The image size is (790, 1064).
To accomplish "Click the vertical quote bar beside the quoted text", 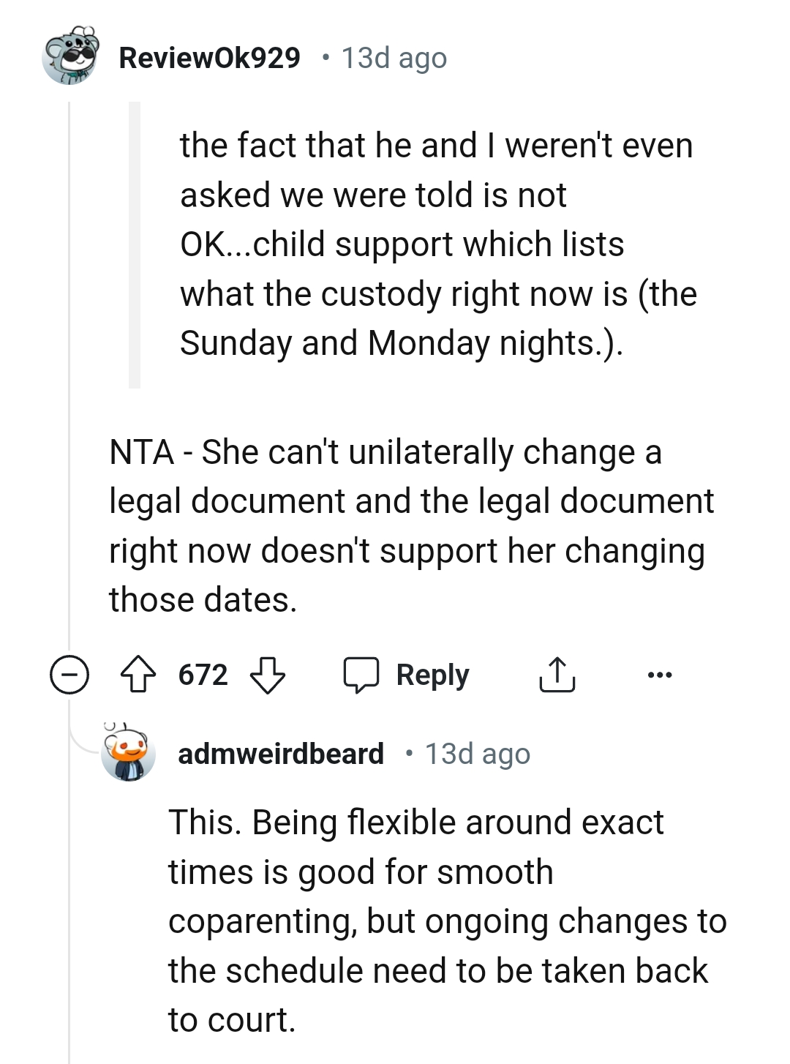I will click(135, 241).
